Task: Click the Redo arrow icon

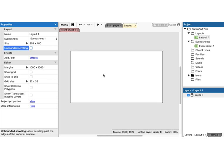Action: (x=88, y=25)
